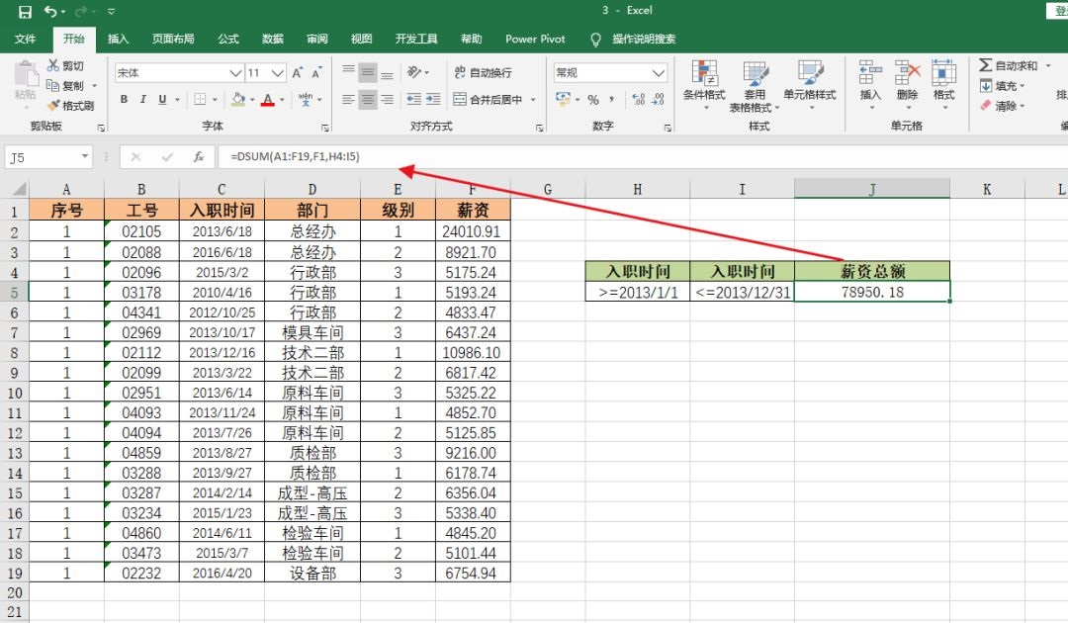Open Format as Table (套用表格格式)
This screenshot has height=623, width=1068.
[755, 86]
